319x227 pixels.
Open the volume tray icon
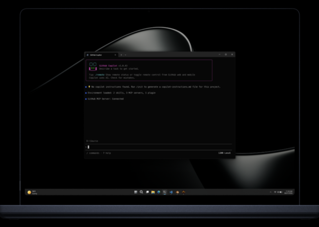click(278, 192)
